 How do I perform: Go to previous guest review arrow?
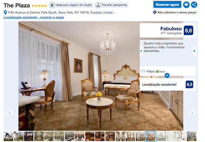click(x=141, y=51)
